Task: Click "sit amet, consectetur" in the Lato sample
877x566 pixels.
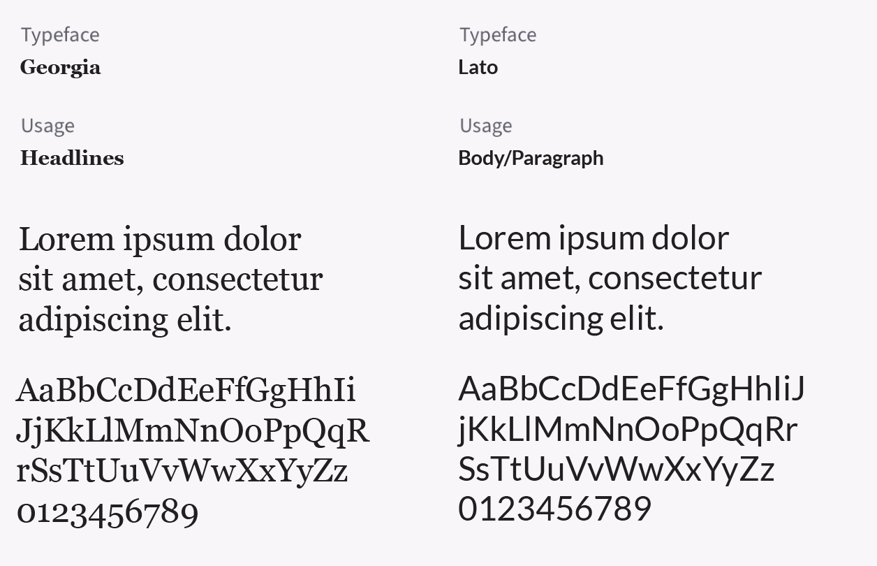Action: click(x=610, y=279)
